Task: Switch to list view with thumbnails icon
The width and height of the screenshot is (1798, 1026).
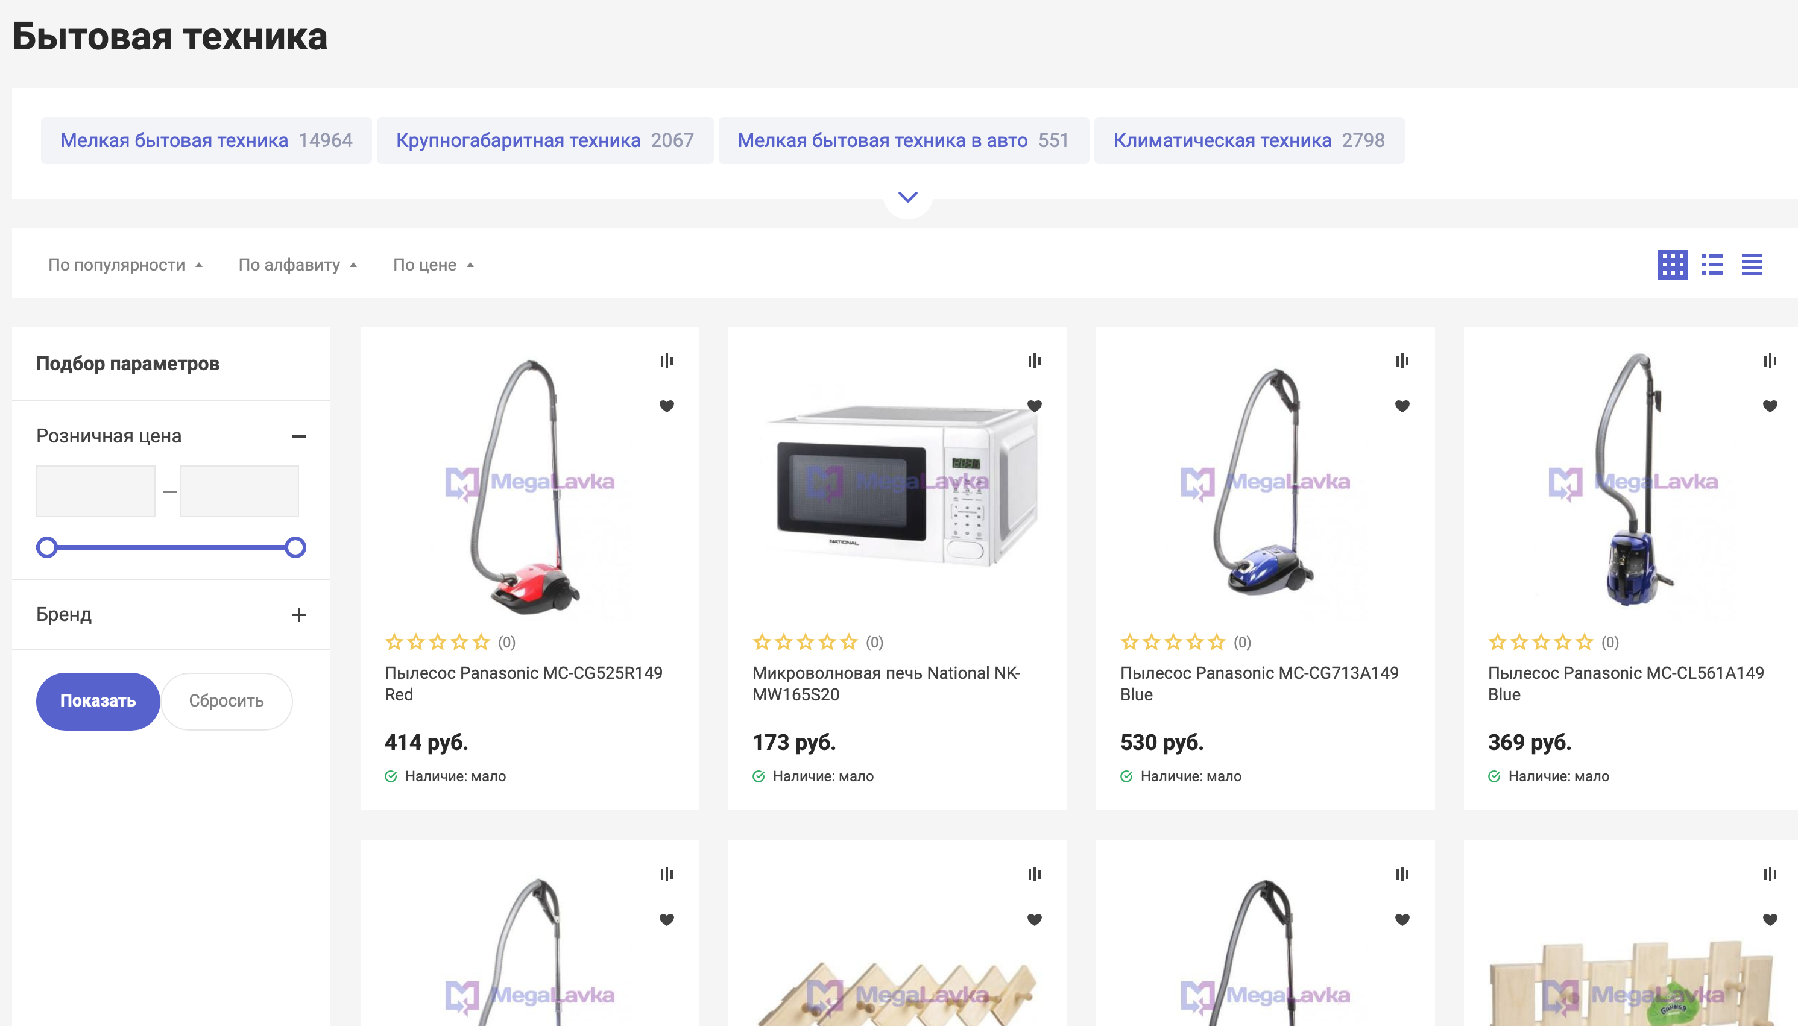Action: click(x=1712, y=265)
